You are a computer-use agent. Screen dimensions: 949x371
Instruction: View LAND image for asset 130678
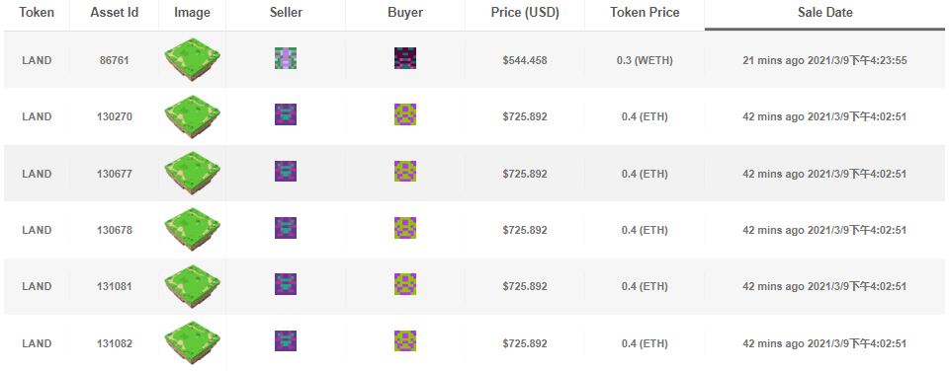tap(193, 229)
